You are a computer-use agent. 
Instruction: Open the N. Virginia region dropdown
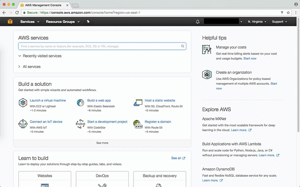pyautogui.click(x=257, y=22)
